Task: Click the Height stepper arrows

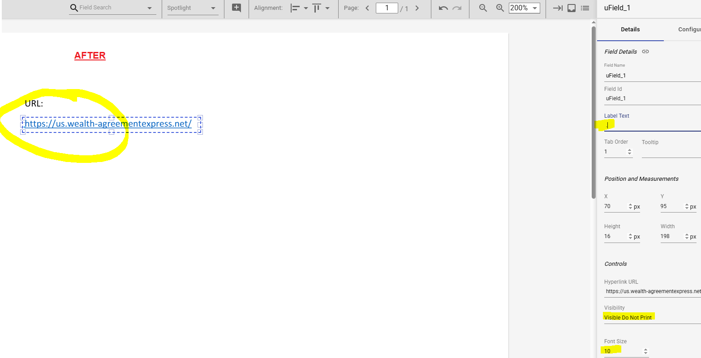Action: (x=630, y=236)
